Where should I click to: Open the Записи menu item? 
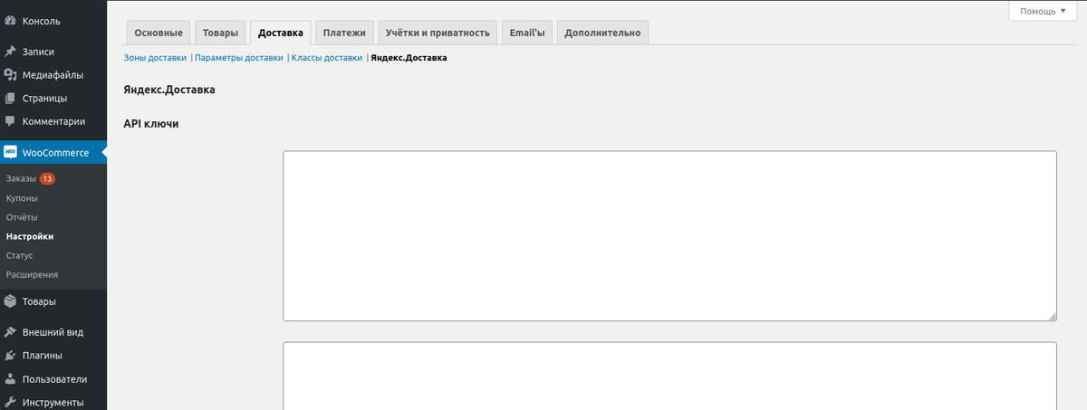(x=53, y=52)
